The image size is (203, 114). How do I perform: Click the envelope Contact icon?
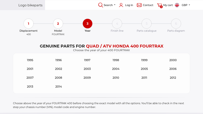139,5
